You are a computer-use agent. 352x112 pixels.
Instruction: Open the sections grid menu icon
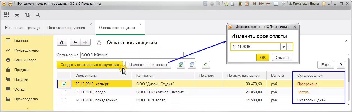coord(7,15)
